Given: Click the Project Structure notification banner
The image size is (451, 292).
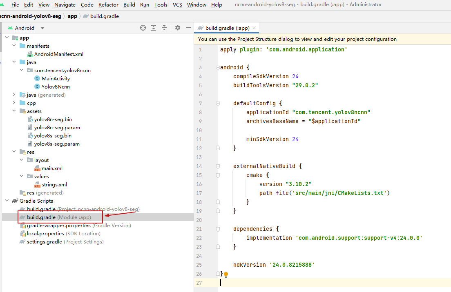Looking at the screenshot, I should point(322,39).
